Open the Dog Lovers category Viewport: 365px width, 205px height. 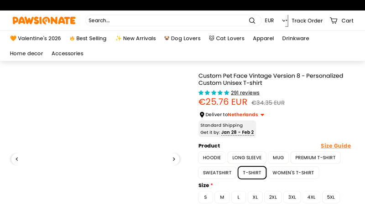pos(182,38)
